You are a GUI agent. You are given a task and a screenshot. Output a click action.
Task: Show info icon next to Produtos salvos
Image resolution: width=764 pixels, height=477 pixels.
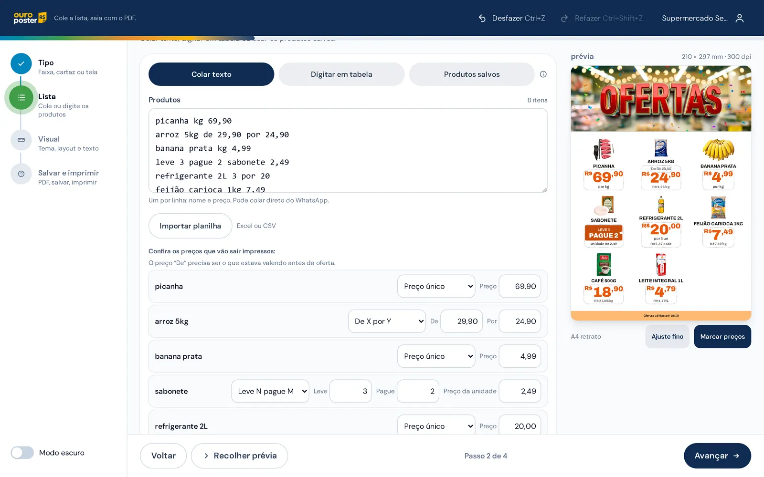pyautogui.click(x=543, y=74)
